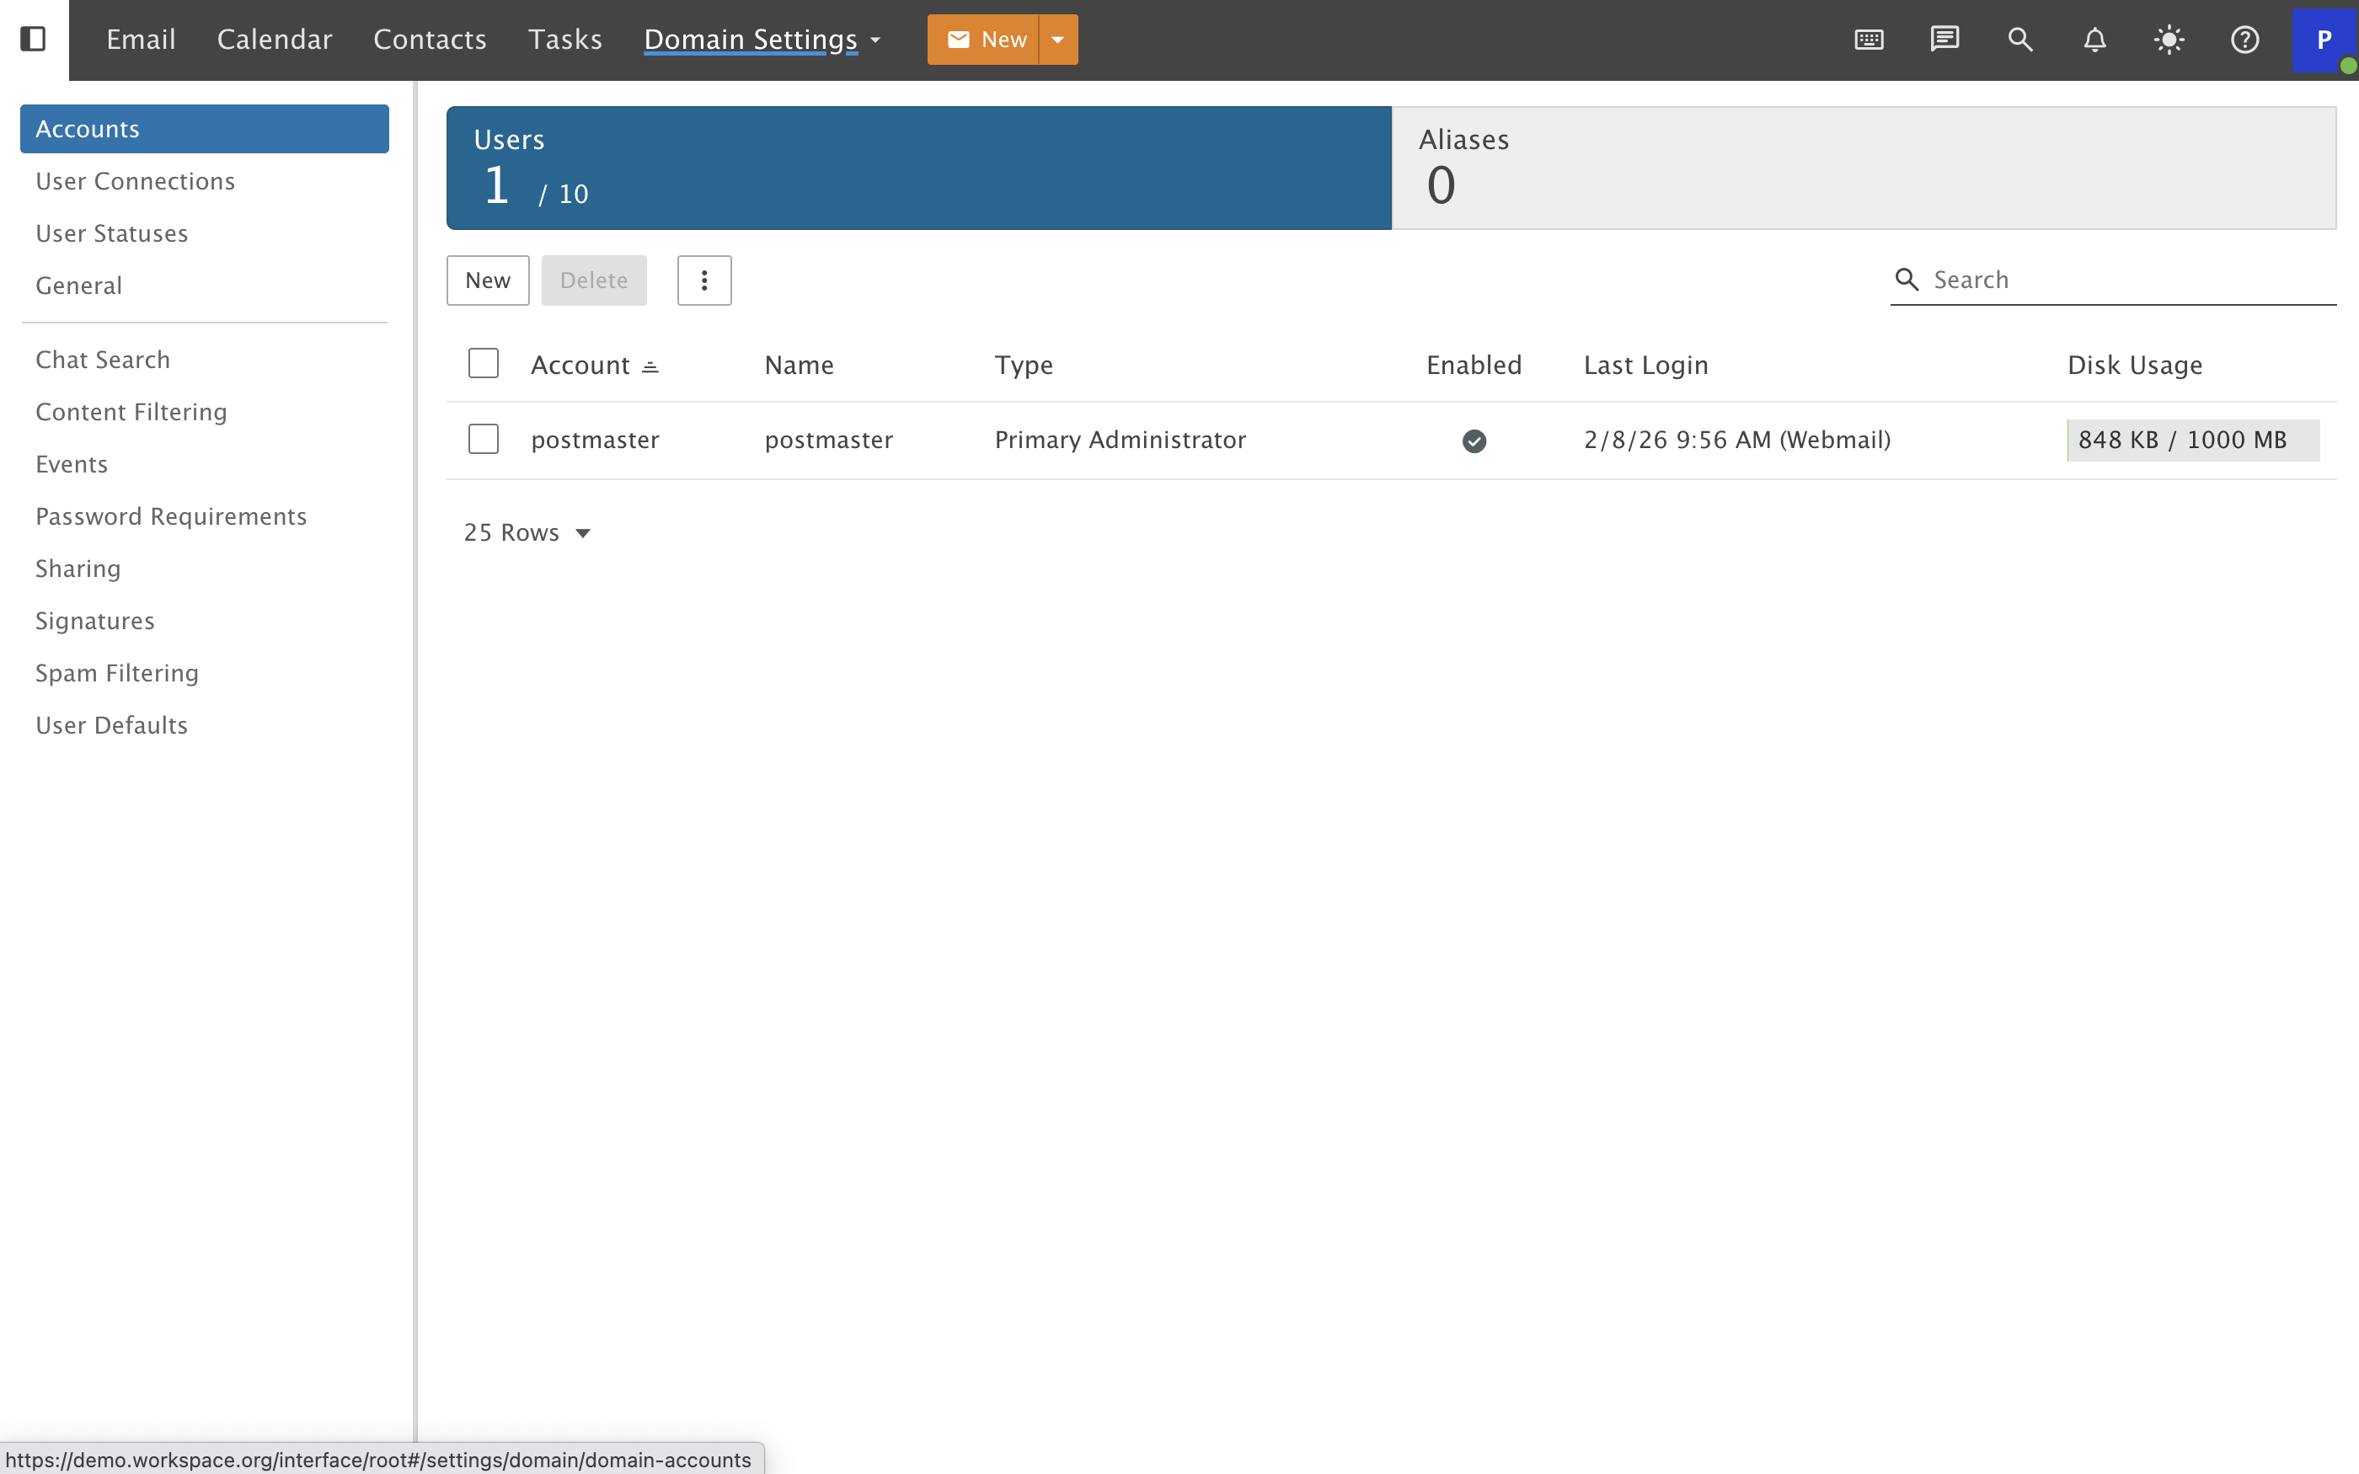
Task: Collapse the left sidebar panel
Action: (34, 39)
